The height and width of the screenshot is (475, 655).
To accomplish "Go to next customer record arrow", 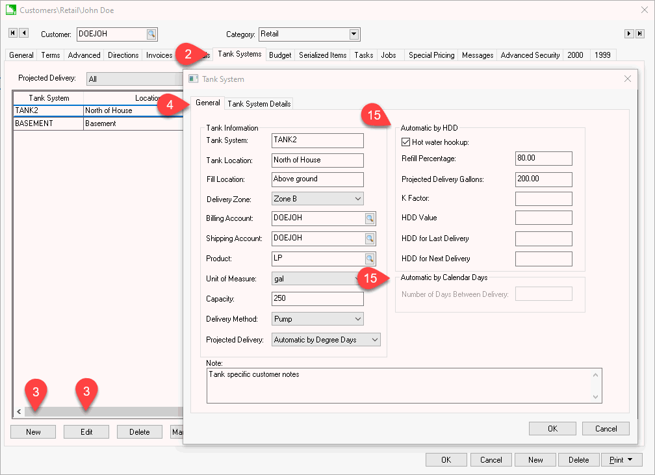I will point(629,33).
